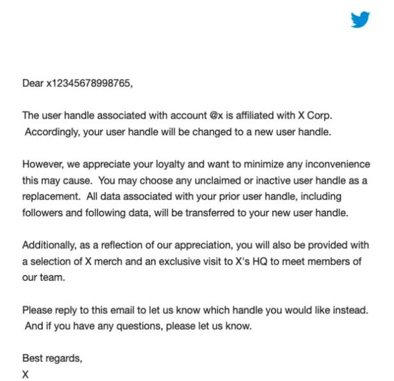Click the line 'this may cause. You may choose'
This screenshot has height=381, width=394.
tap(195, 180)
